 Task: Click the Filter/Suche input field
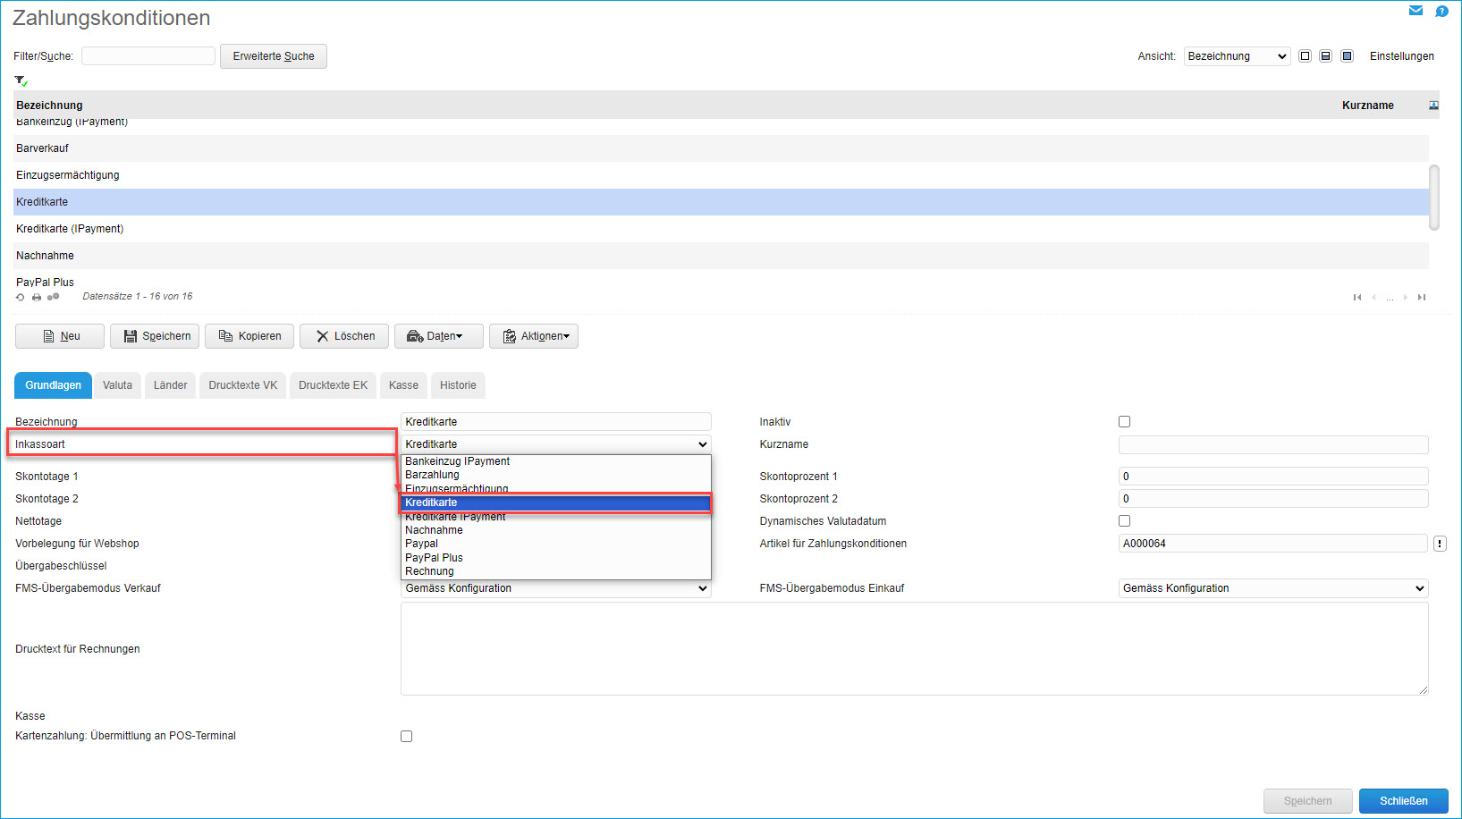148,56
